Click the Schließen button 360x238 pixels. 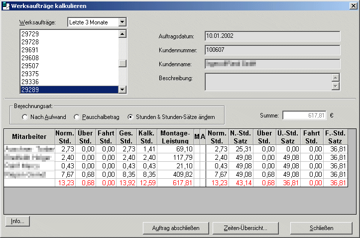coord(322,228)
